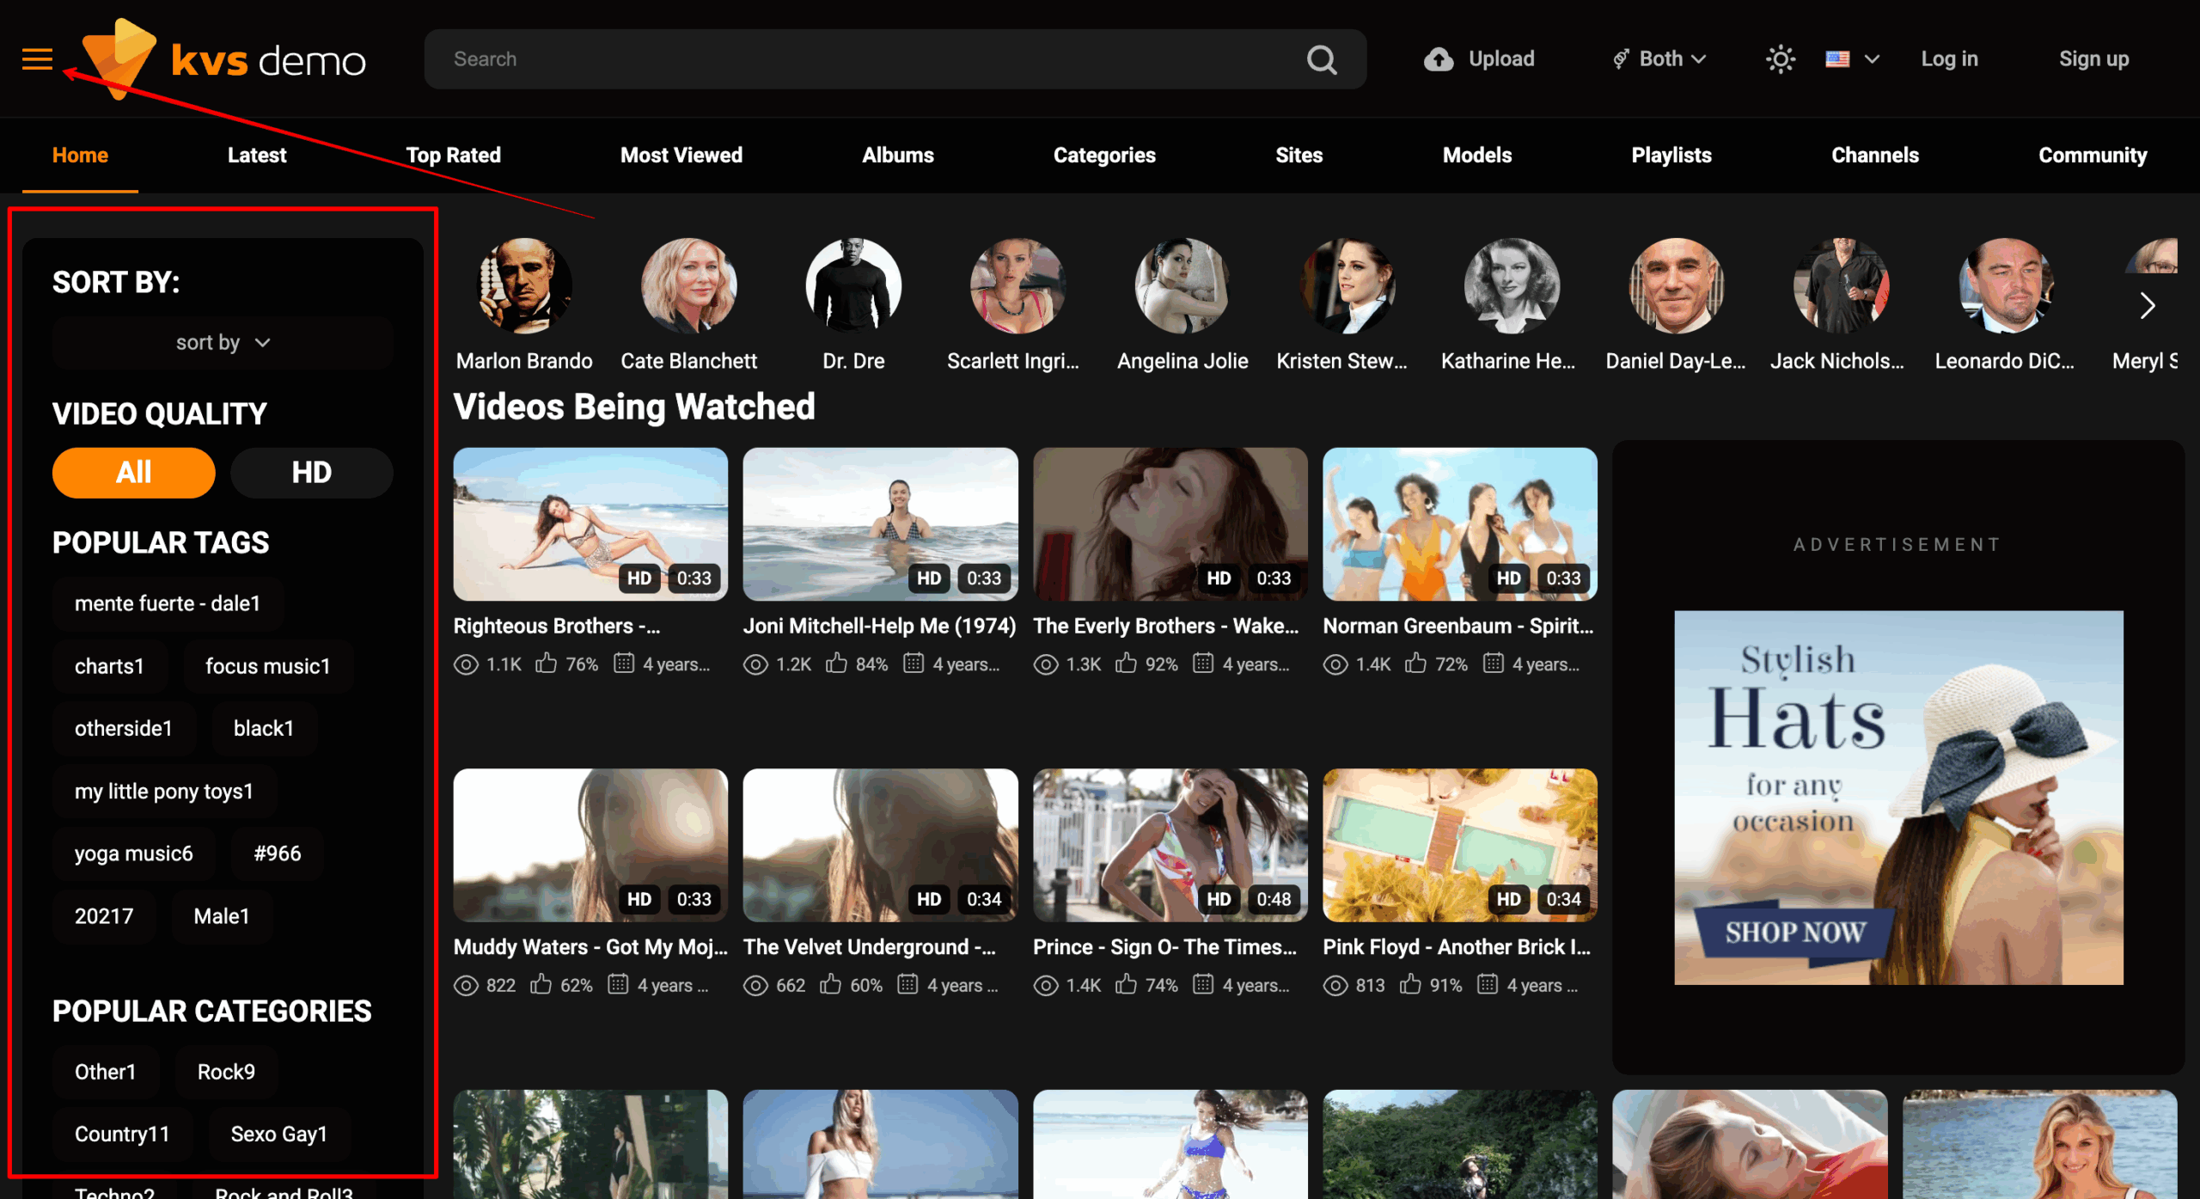
Task: Click the Upload cloud icon
Action: pos(1438,59)
